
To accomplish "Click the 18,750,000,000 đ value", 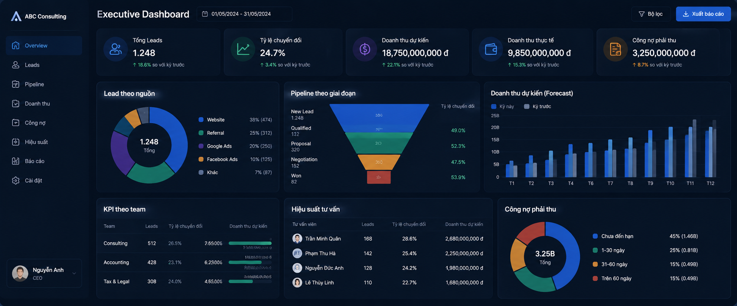I will 415,53.
